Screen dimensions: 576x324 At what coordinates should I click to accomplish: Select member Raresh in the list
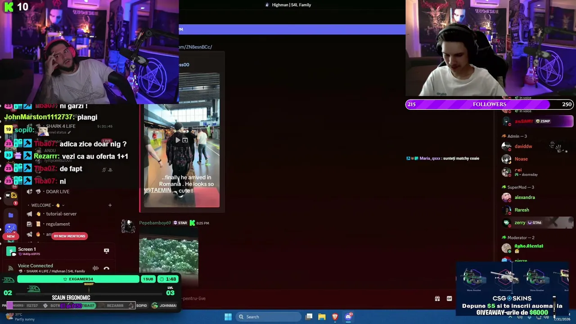(537, 210)
